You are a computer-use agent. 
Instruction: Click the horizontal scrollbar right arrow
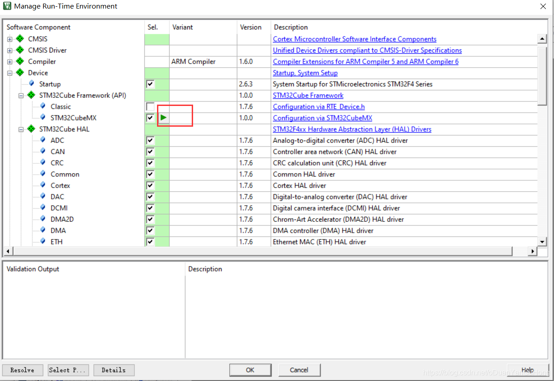pyautogui.click(x=532, y=251)
